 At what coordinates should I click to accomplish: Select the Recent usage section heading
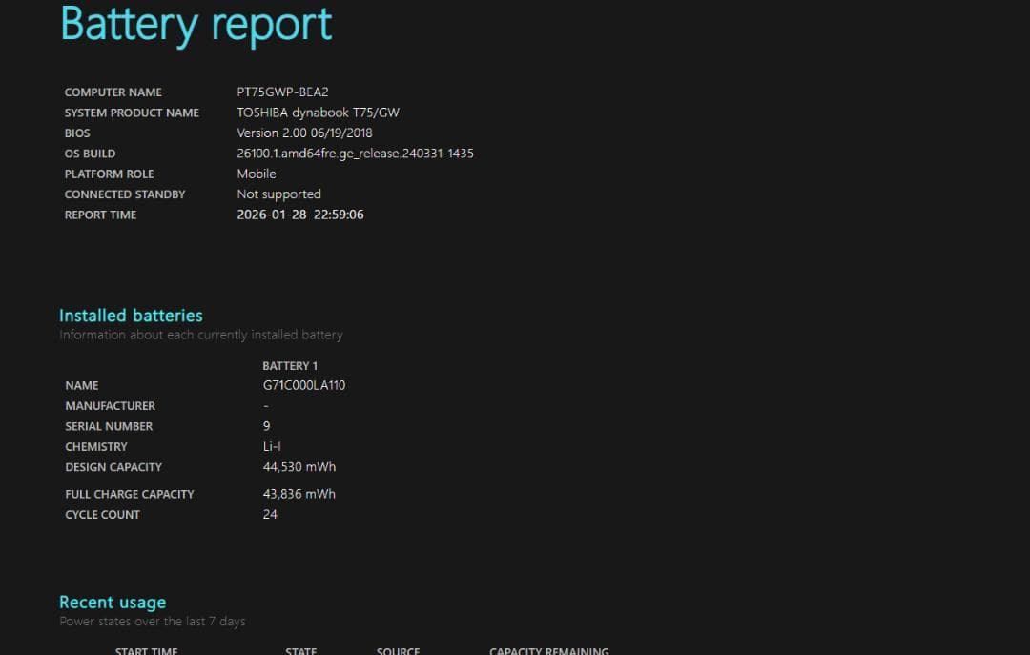(x=112, y=602)
